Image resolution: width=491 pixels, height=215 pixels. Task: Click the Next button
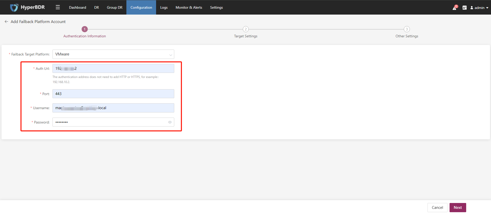click(x=458, y=208)
